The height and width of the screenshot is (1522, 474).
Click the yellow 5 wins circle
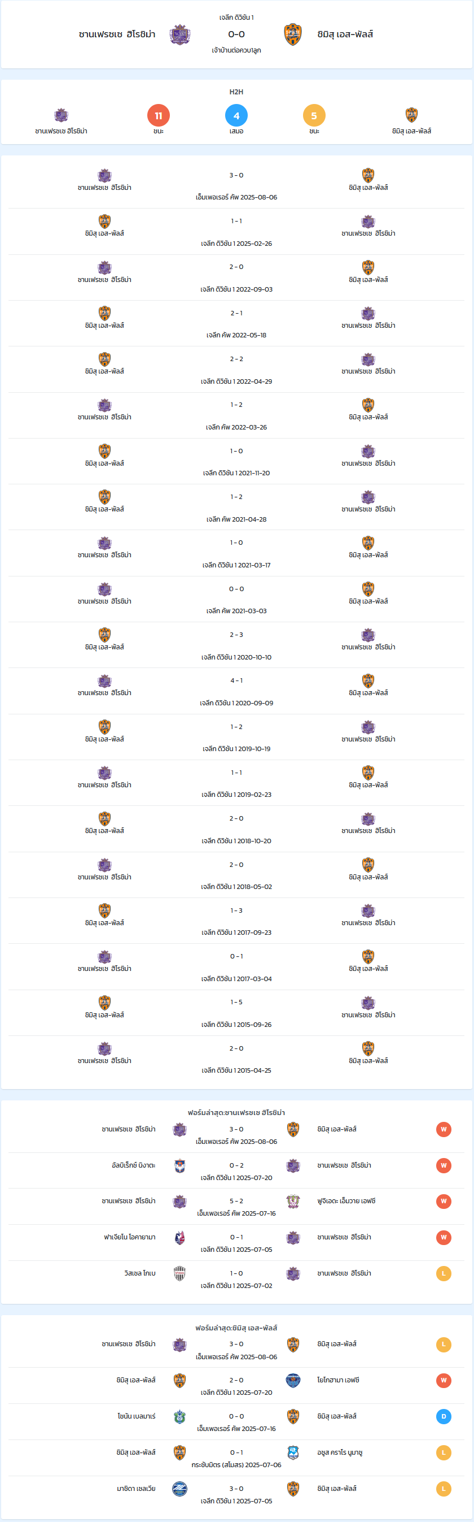314,115
